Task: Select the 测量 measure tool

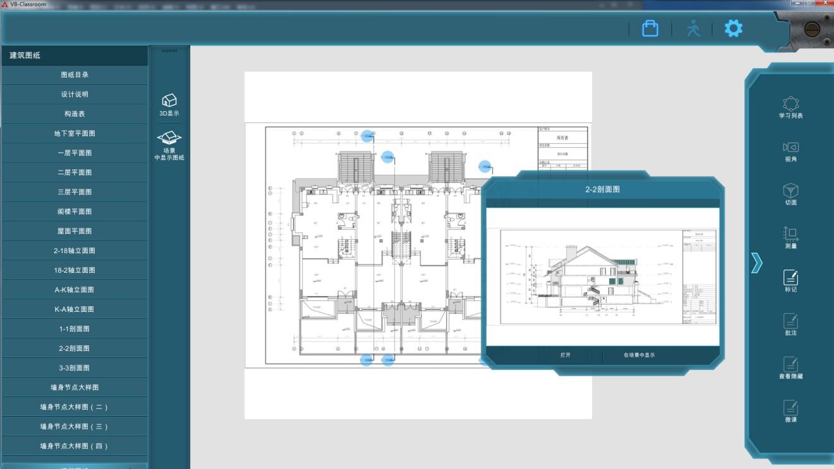Action: 790,234
